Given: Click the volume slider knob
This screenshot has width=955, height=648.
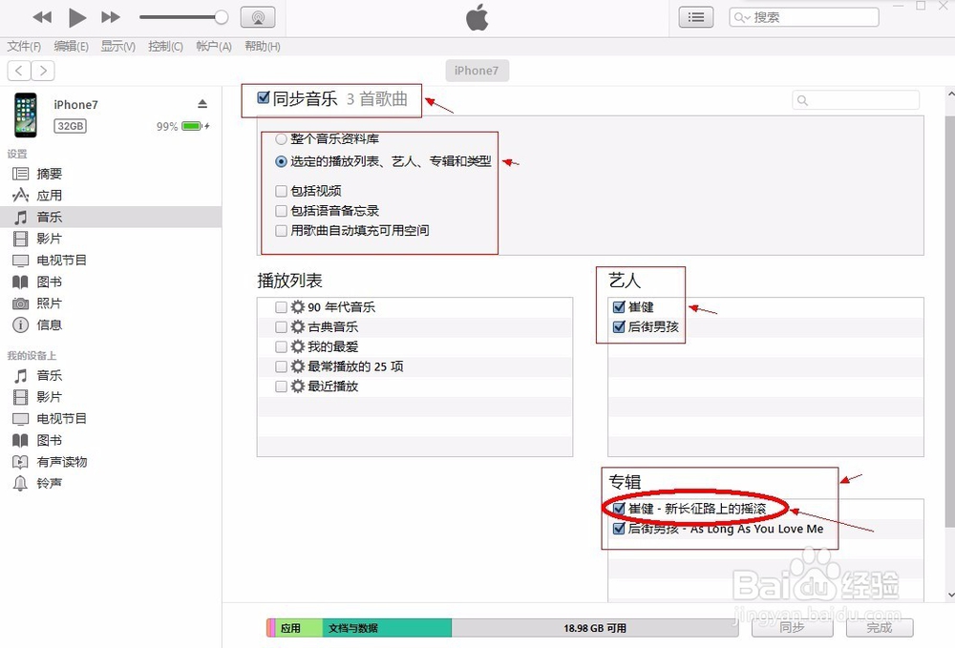Looking at the screenshot, I should tap(222, 17).
